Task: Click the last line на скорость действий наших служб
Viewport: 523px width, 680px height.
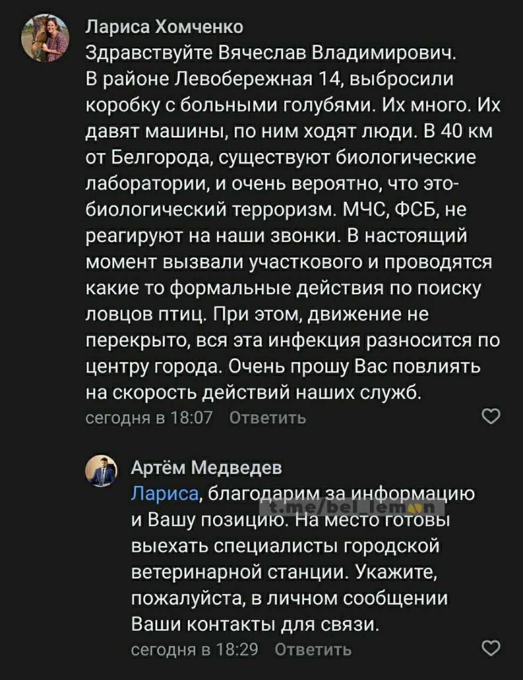Action: tap(254, 392)
